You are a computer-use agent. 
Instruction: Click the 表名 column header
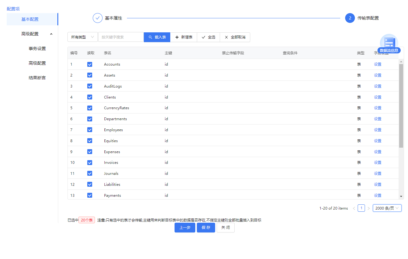click(108, 53)
